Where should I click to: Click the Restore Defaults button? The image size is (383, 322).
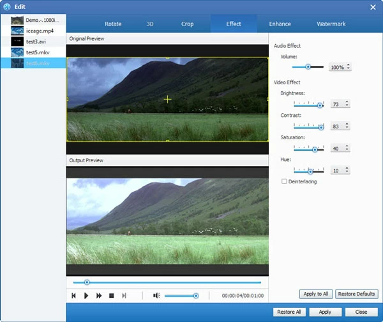tap(357, 294)
